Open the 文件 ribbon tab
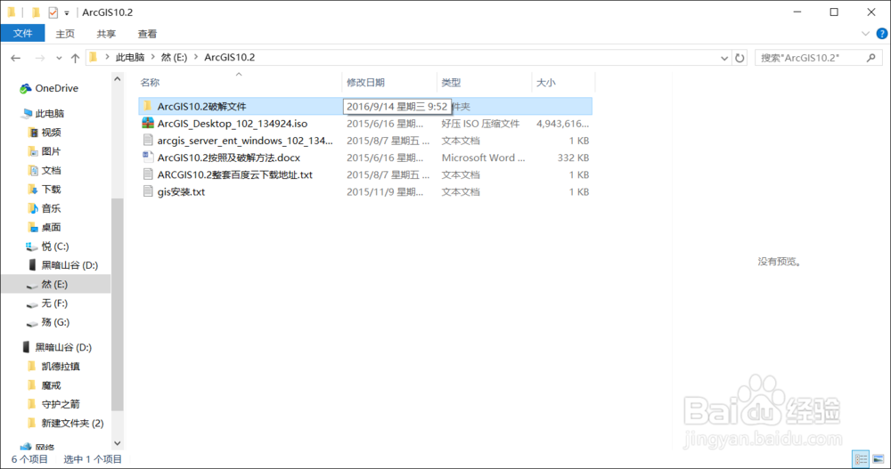The height and width of the screenshot is (469, 891). (23, 34)
